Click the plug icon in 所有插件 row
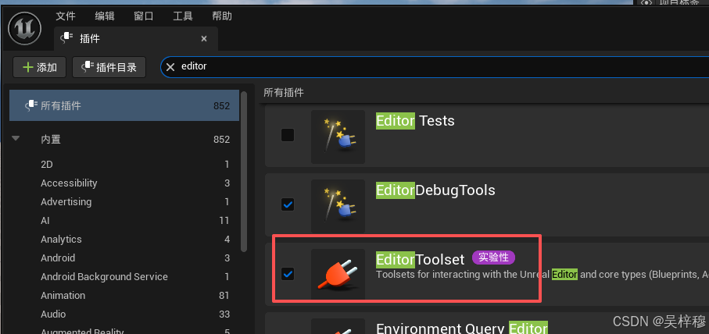Image resolution: width=709 pixels, height=334 pixels. click(x=30, y=105)
